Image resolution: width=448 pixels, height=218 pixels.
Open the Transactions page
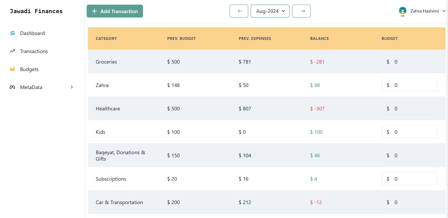click(34, 51)
